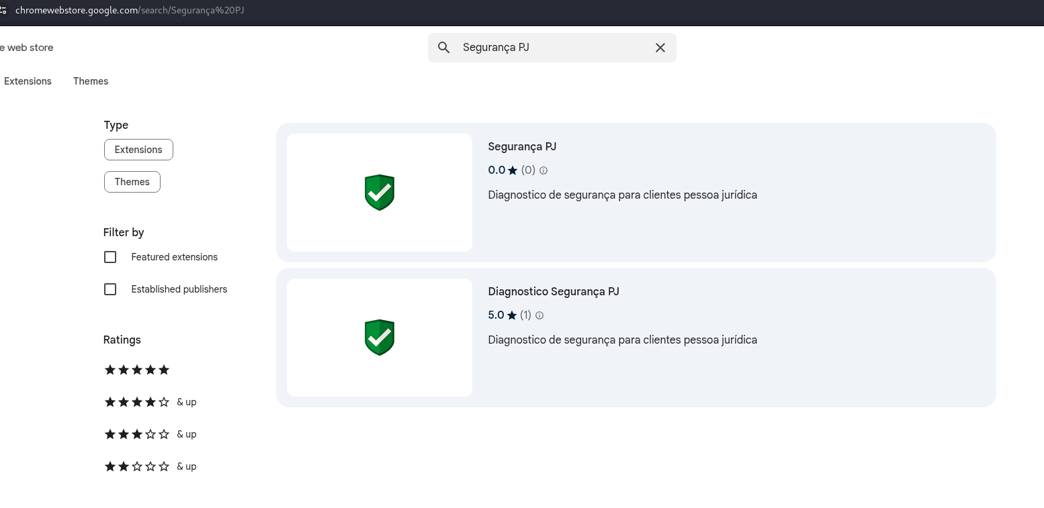Click Diagnostico Segurança PJ description text
Screen dimensions: 1044x508
[623, 340]
